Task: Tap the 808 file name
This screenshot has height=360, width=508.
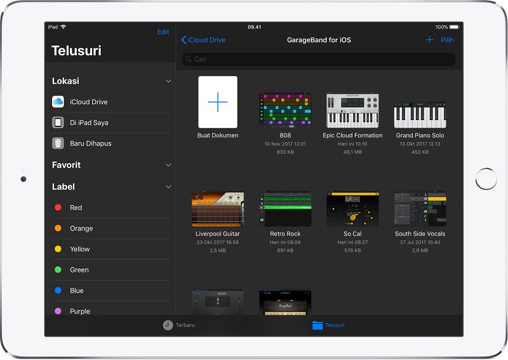Action: (x=285, y=135)
